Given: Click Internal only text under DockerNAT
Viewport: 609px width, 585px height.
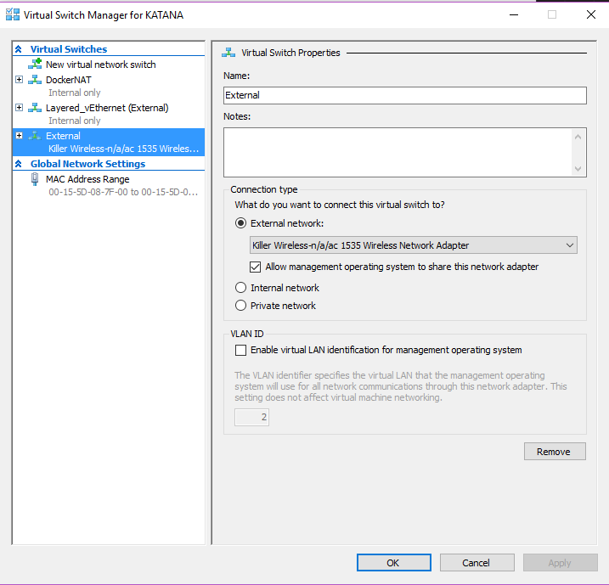Looking at the screenshot, I should click(x=75, y=93).
